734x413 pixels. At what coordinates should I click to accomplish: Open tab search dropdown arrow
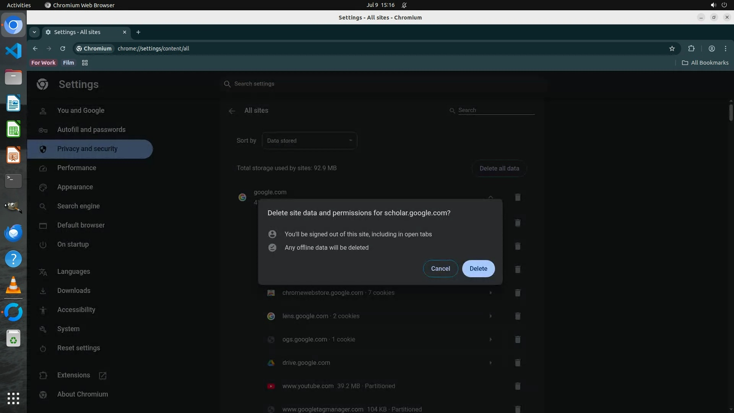coord(34,32)
